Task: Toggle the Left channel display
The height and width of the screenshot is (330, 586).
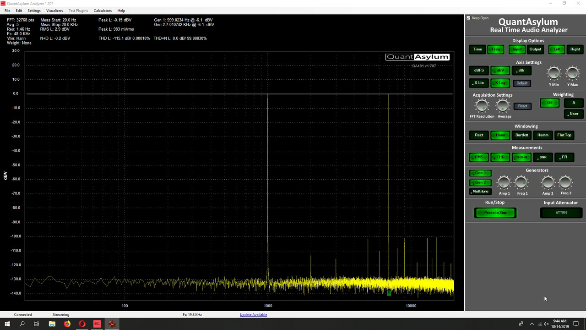Action: click(557, 49)
